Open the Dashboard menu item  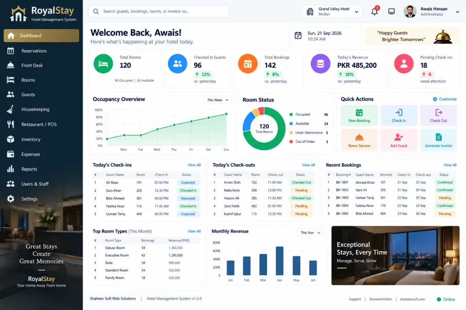41,35
